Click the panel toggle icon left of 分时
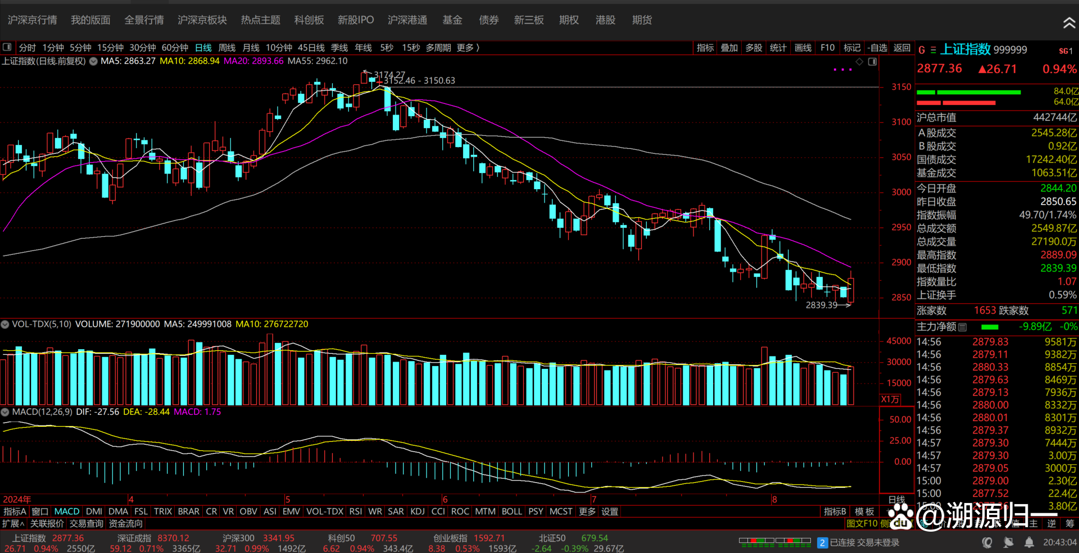 tap(7, 48)
